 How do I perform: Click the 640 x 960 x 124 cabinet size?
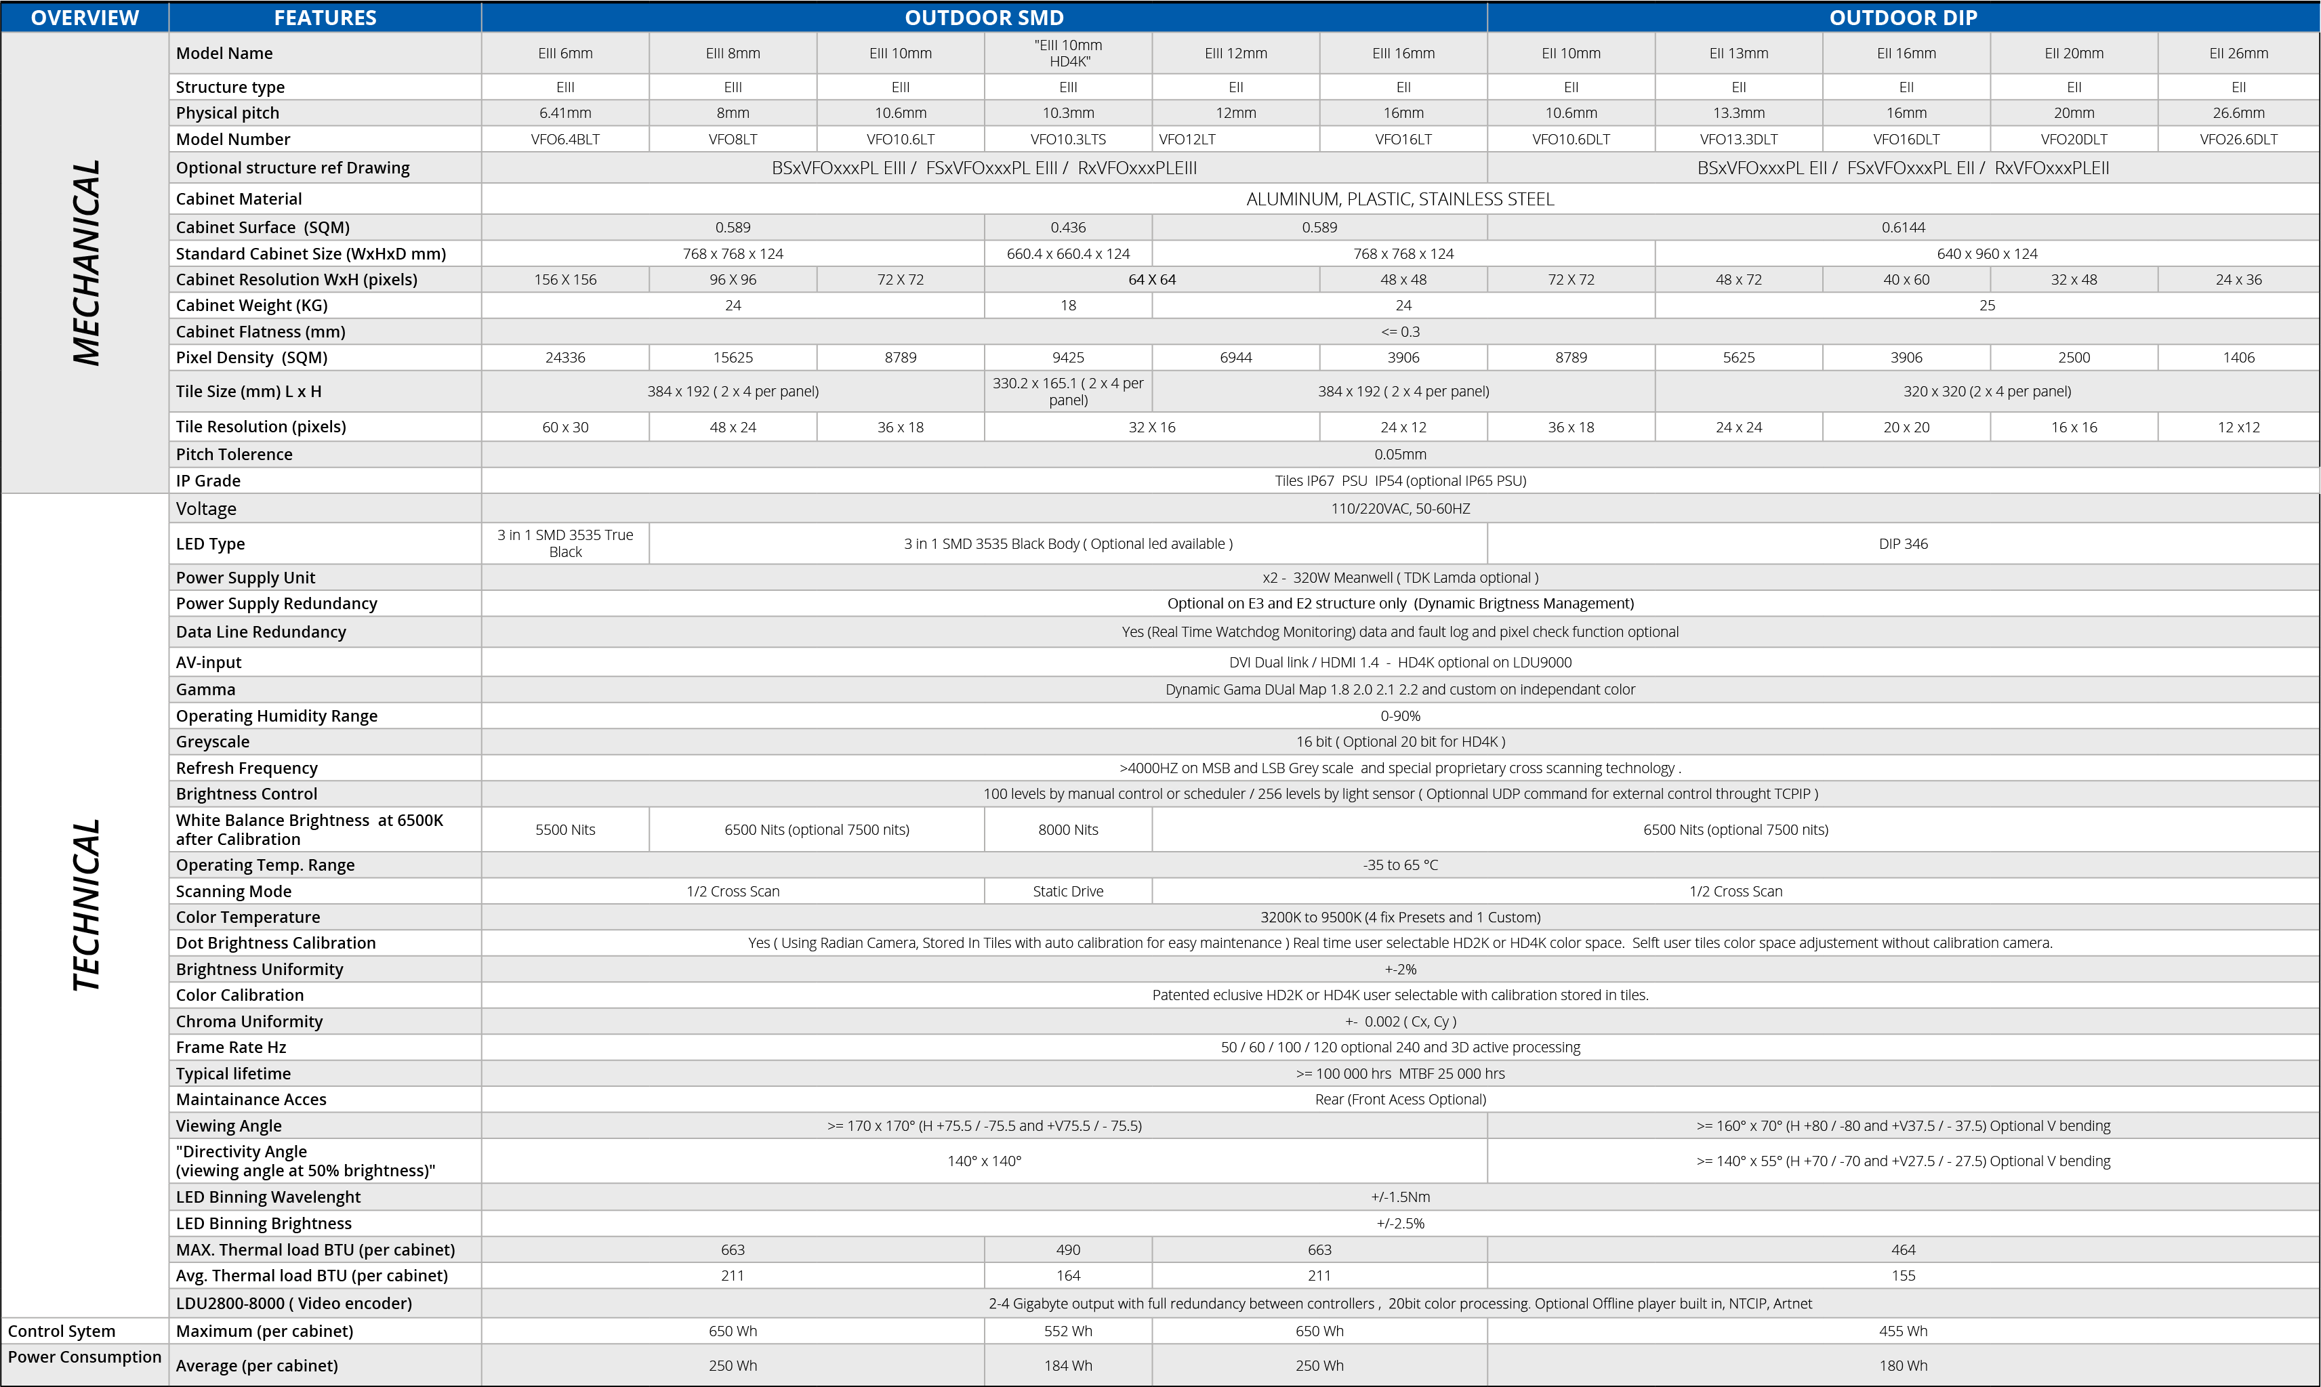(1988, 253)
